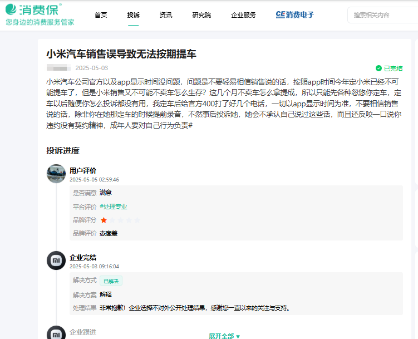Viewport: 418px width, 339px height.
Task: Click the fifth brand rating star
Action: (137, 220)
